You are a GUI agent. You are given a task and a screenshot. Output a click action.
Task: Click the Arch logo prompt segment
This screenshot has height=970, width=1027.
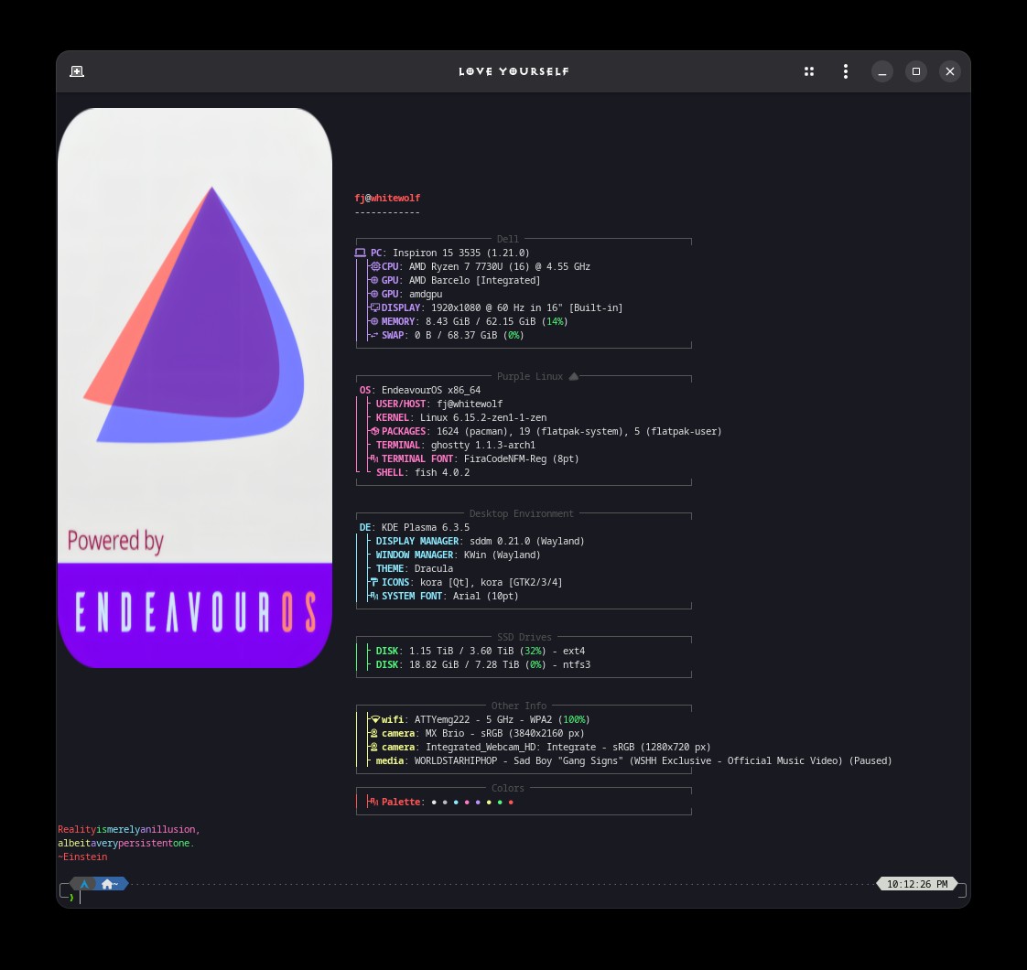84,884
